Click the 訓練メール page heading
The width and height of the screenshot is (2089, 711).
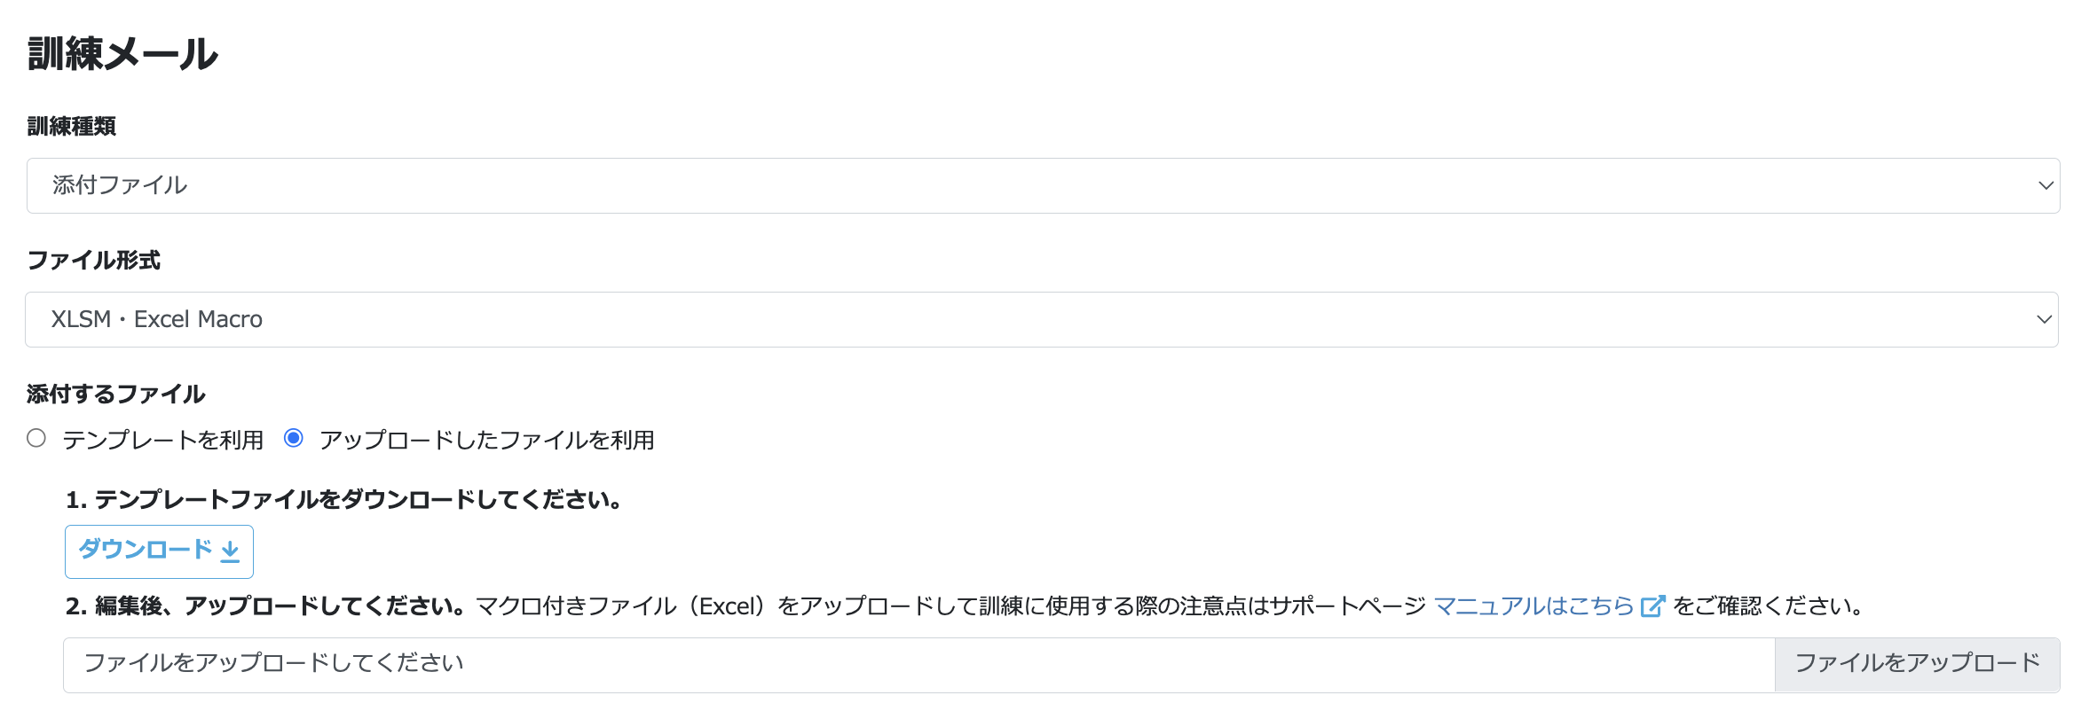122,53
